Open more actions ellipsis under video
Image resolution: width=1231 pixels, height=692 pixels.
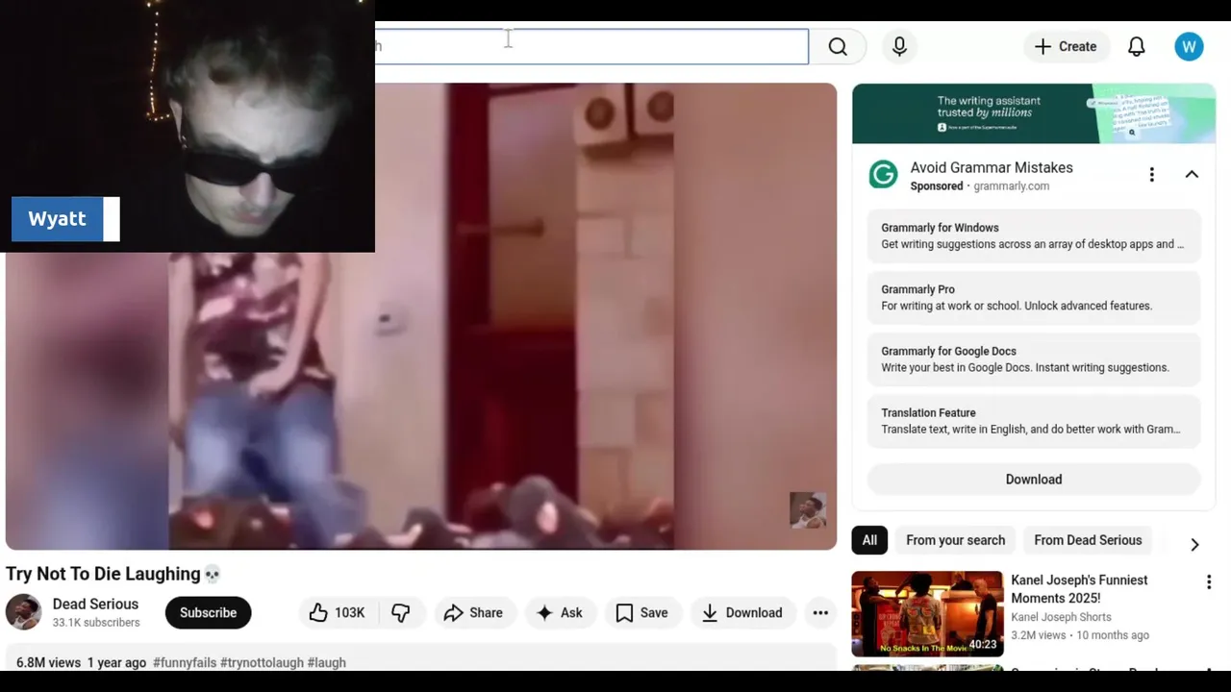(820, 613)
